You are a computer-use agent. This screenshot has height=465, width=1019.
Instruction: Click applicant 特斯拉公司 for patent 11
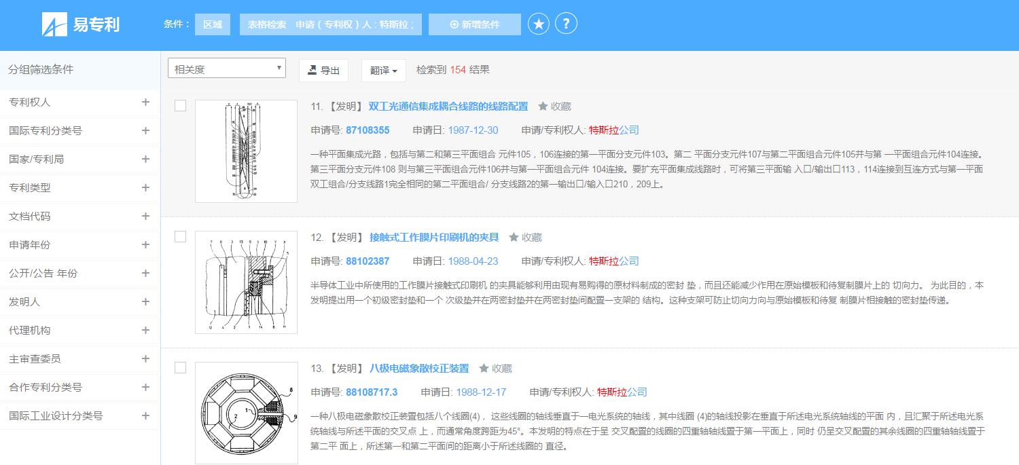point(614,130)
